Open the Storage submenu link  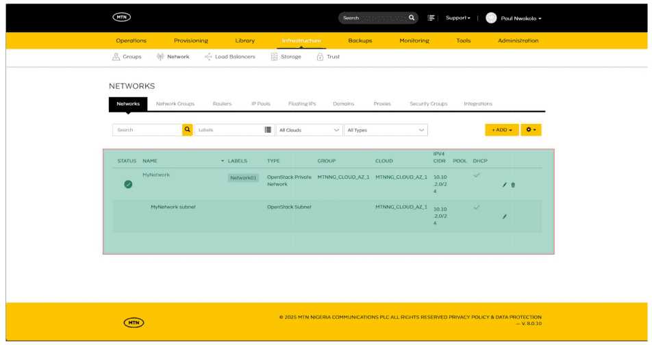[x=290, y=57]
